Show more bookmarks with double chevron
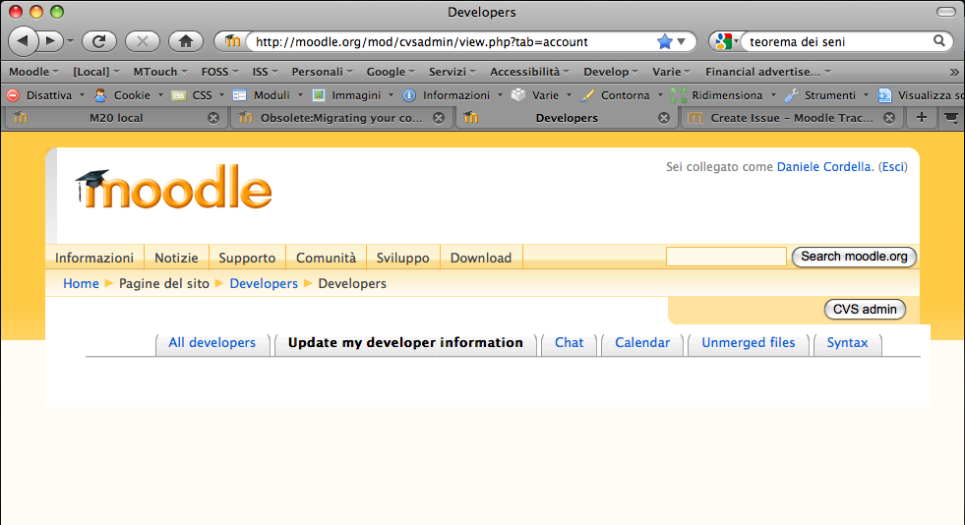 pyautogui.click(x=954, y=72)
